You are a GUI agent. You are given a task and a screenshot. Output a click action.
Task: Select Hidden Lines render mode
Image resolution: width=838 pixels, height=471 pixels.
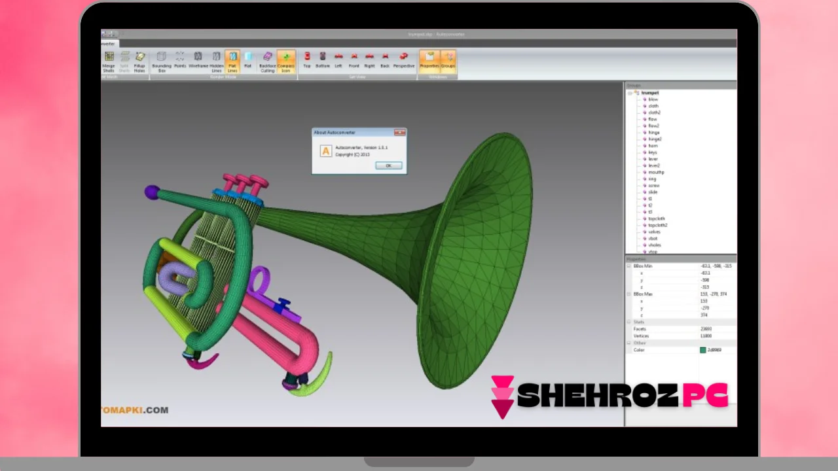(x=217, y=61)
